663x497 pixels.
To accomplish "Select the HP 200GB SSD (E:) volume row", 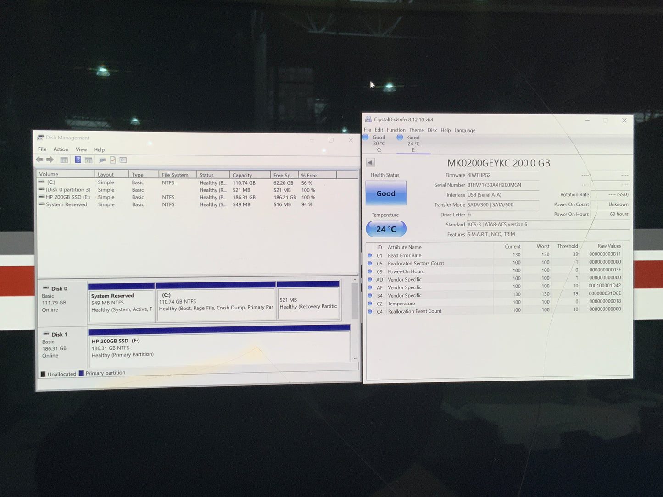I will (197, 197).
